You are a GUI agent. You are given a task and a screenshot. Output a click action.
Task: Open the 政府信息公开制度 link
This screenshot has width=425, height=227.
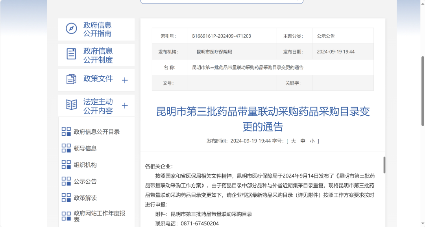click(98, 55)
